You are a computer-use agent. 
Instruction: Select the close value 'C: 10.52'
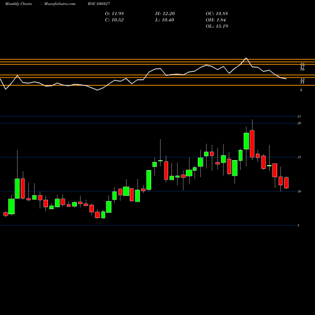114,20
